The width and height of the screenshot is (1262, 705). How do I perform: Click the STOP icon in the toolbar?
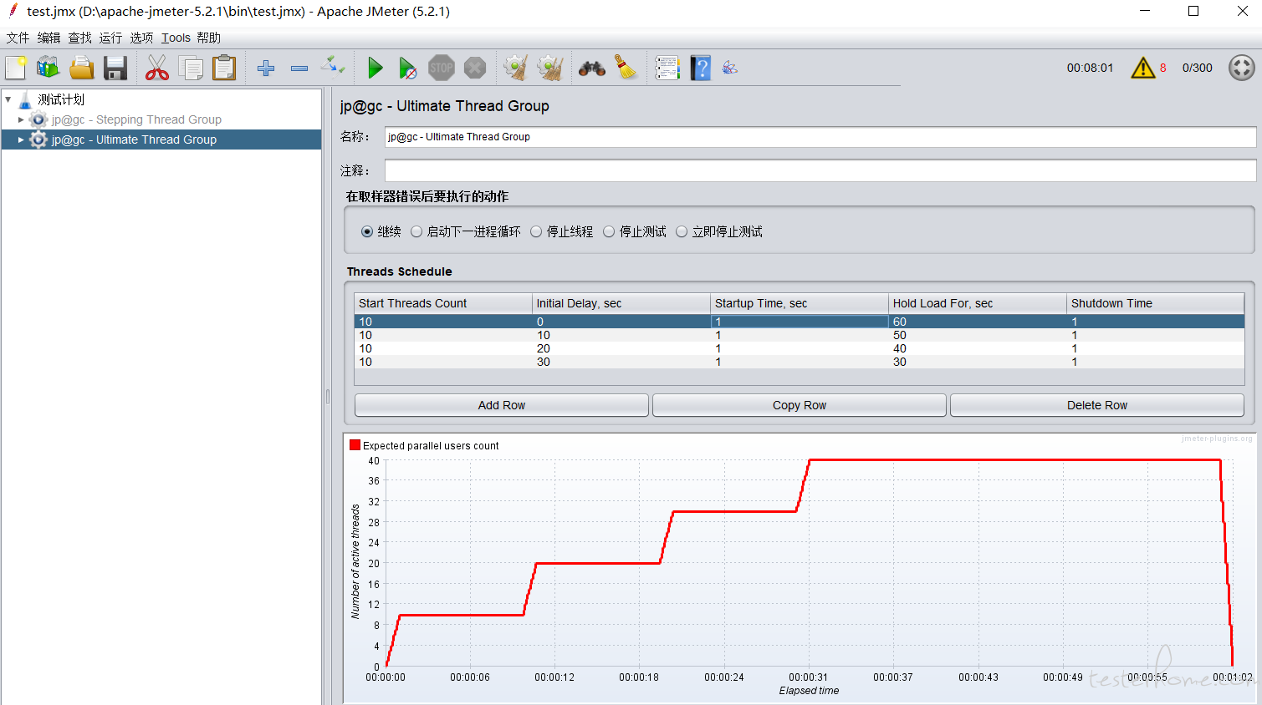point(442,68)
